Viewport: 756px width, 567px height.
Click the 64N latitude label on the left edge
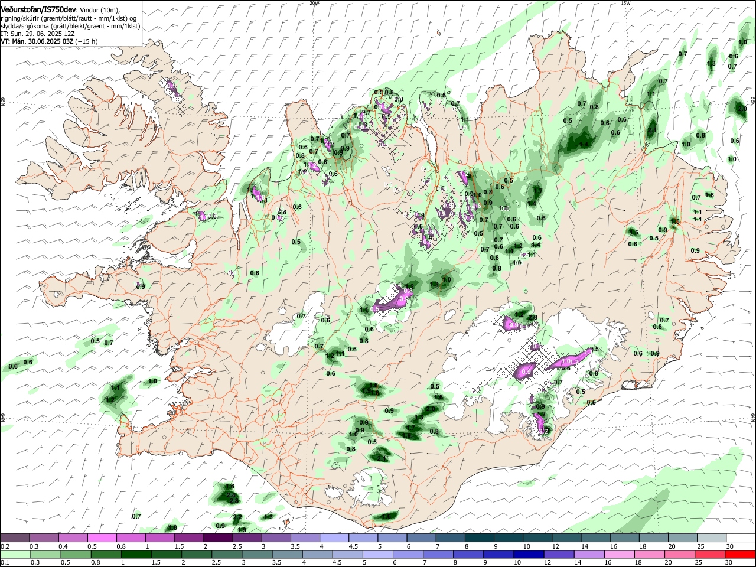click(3, 416)
